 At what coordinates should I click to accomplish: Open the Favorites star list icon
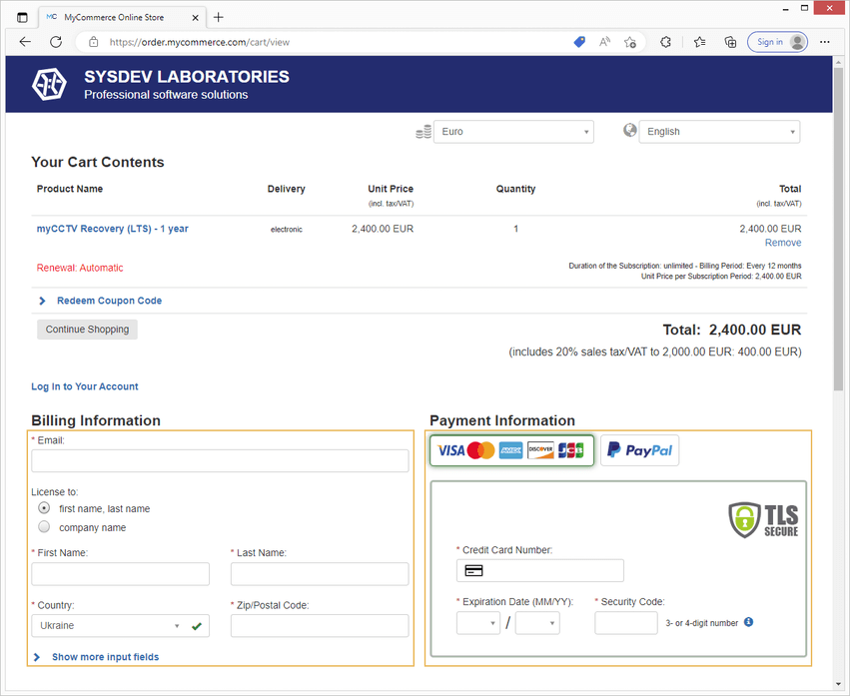point(699,42)
